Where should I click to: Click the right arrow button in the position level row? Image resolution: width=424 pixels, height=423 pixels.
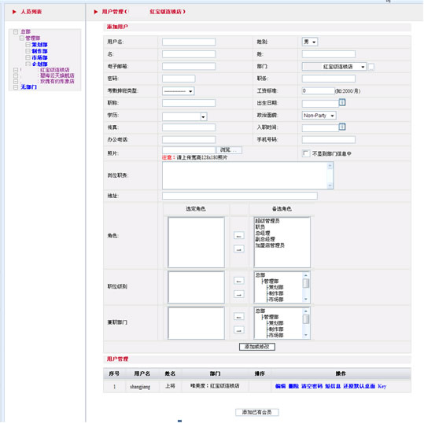point(239,294)
